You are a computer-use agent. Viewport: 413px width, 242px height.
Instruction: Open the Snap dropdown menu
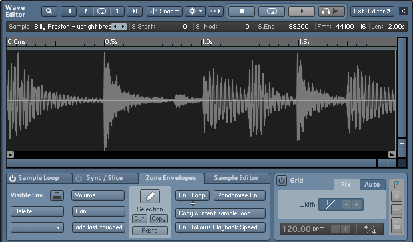point(165,11)
